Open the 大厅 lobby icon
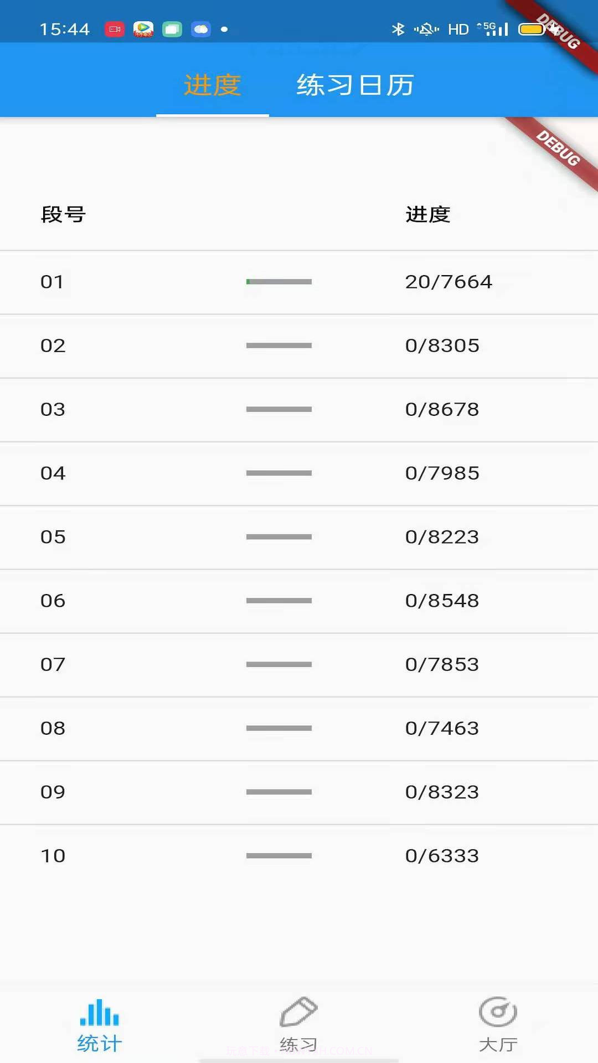 tap(498, 1012)
